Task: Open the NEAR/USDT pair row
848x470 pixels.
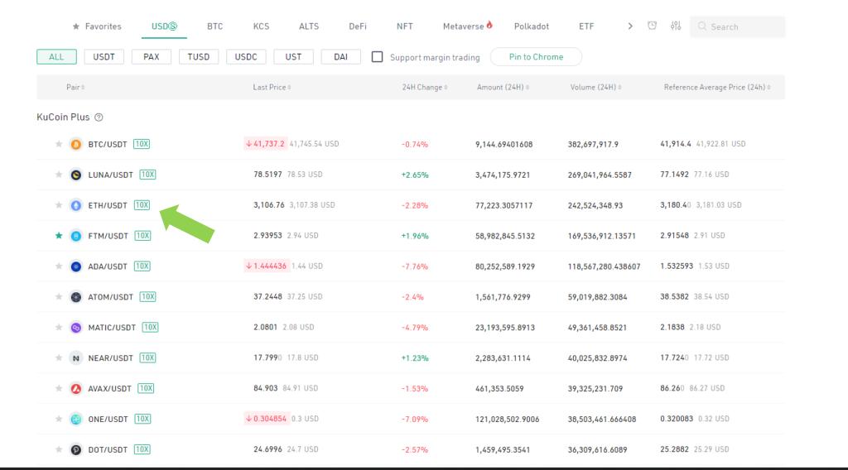Action: [x=411, y=357]
